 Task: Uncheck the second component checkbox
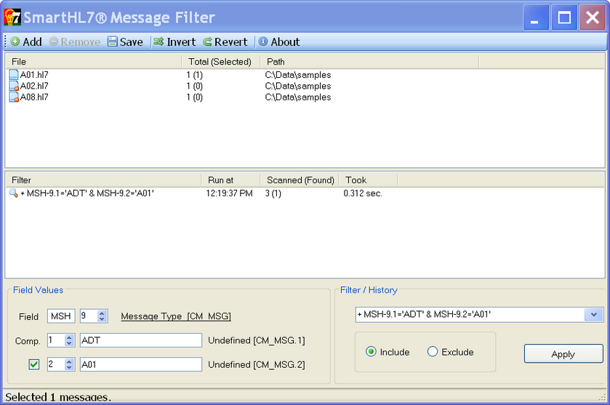coord(34,364)
